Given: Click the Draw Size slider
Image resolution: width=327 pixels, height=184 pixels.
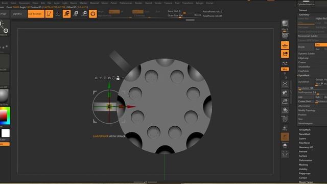Looking at the screenshot, I should [184, 16].
